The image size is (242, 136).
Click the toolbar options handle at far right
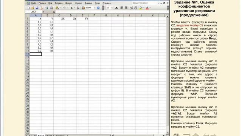(168, 8)
